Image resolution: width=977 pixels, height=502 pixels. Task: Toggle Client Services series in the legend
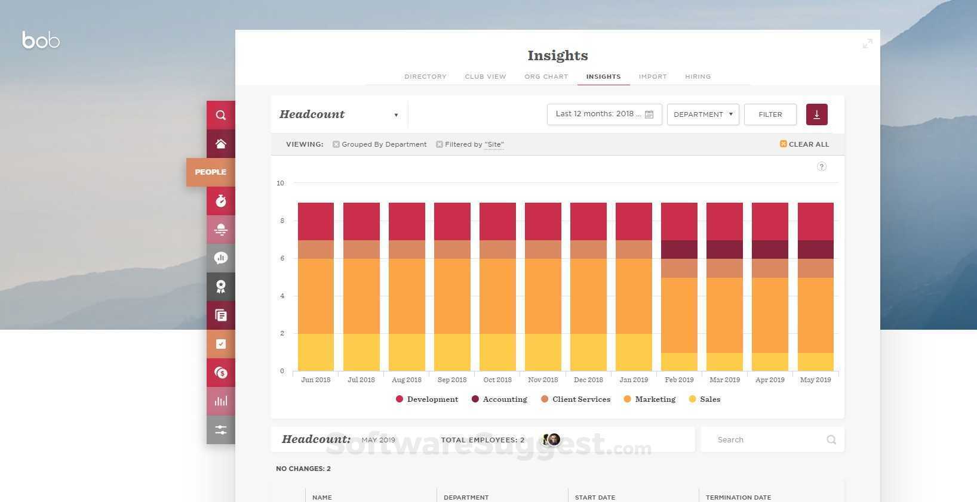pyautogui.click(x=576, y=399)
